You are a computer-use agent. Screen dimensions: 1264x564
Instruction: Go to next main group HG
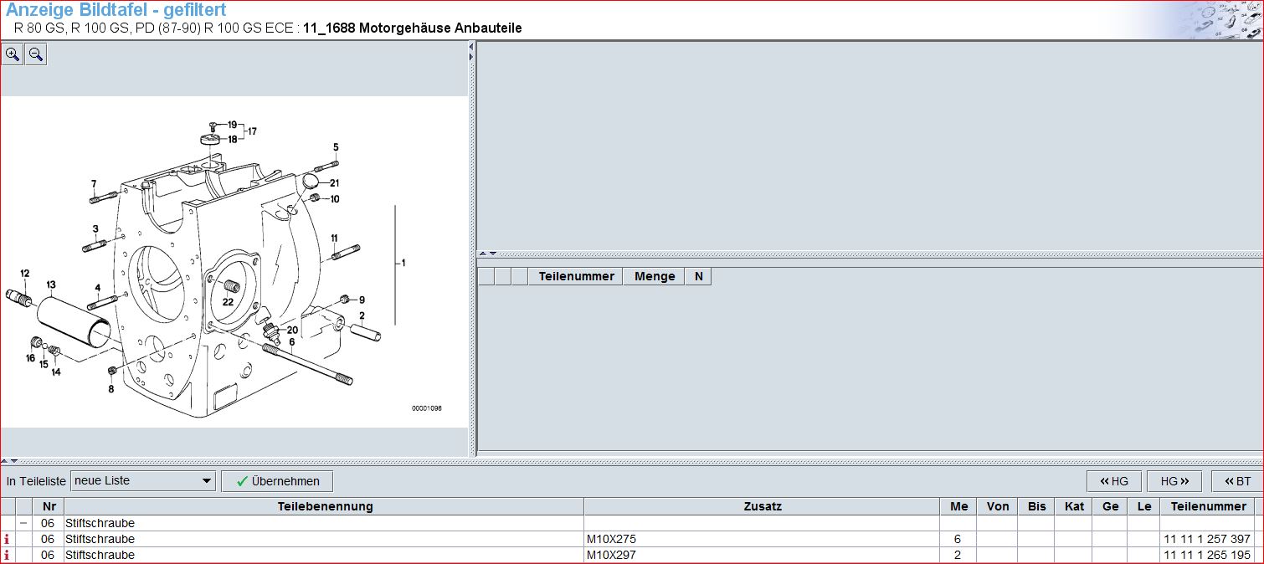click(1174, 481)
